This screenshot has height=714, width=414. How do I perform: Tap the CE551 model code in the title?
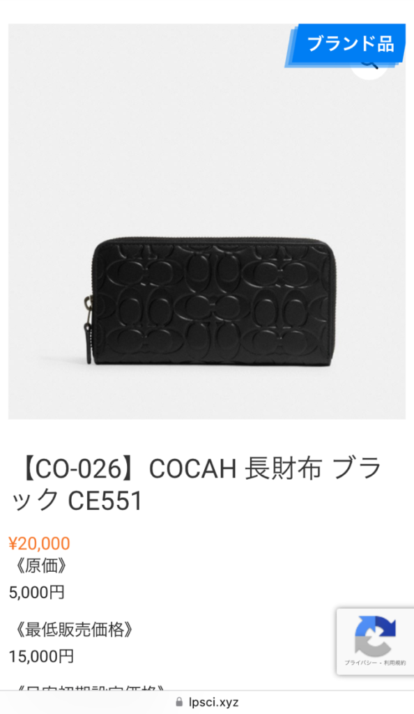click(105, 501)
